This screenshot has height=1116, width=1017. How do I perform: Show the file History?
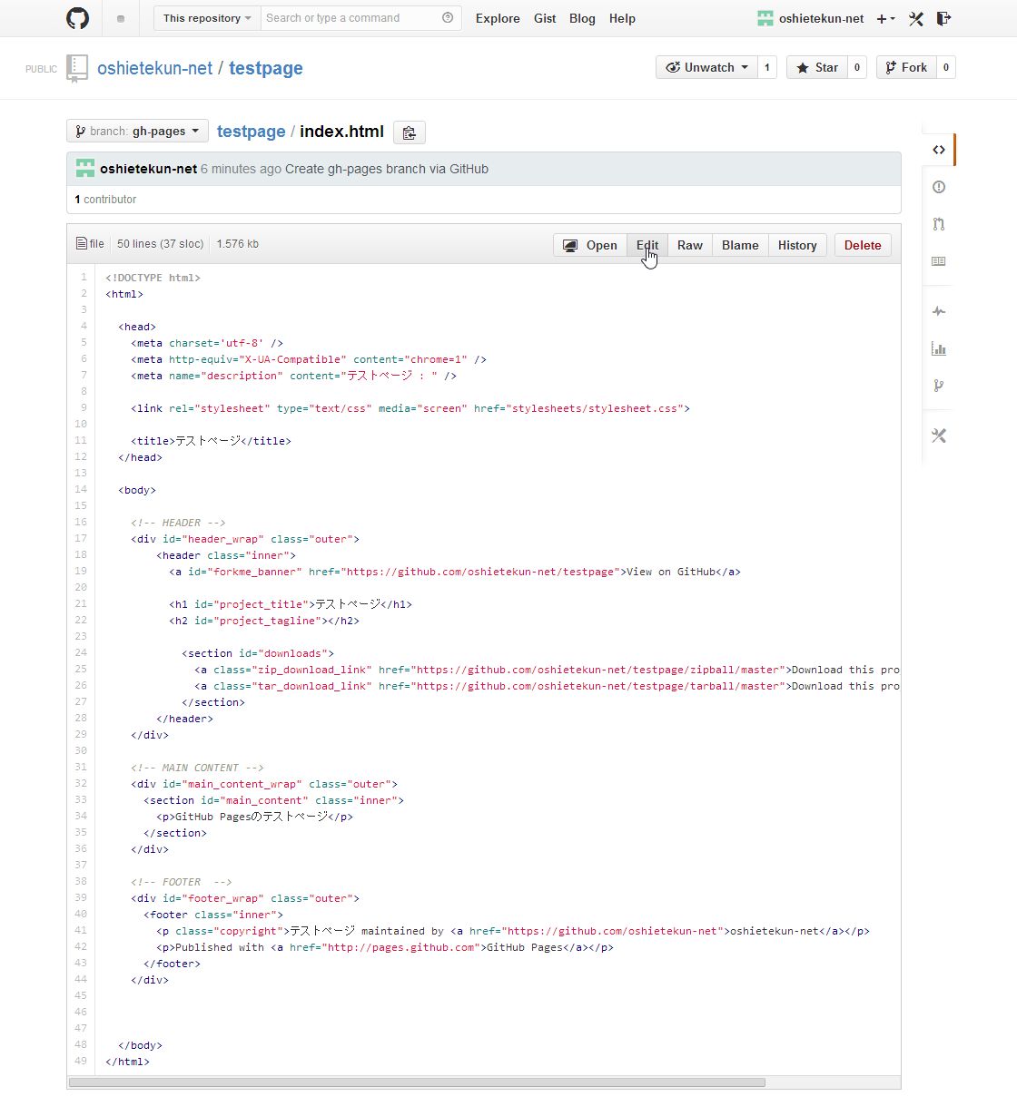point(797,245)
